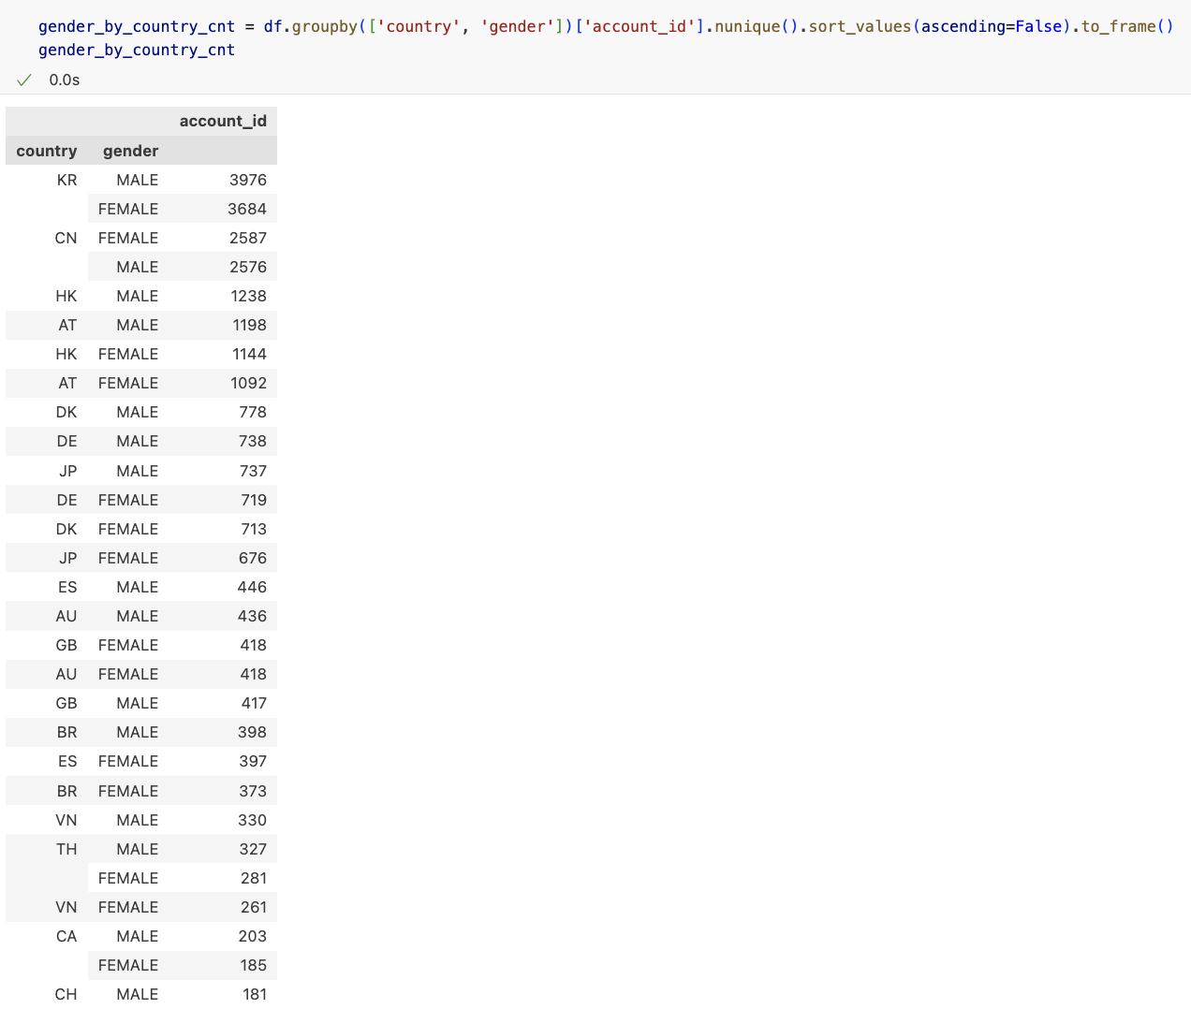The width and height of the screenshot is (1191, 1009).
Task: Select the AT label beside value 1198
Action: 67,325
